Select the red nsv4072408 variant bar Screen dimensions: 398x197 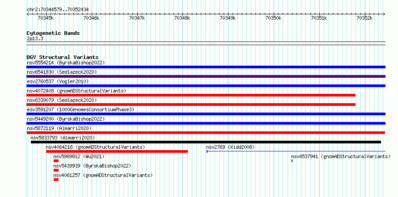point(191,95)
